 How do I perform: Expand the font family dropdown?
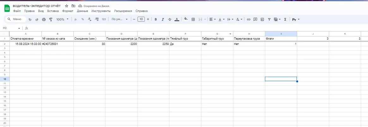(x=120, y=19)
